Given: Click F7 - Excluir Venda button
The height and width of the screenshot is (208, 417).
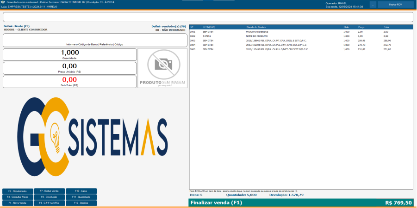Looking at the screenshot, I should point(49,191).
